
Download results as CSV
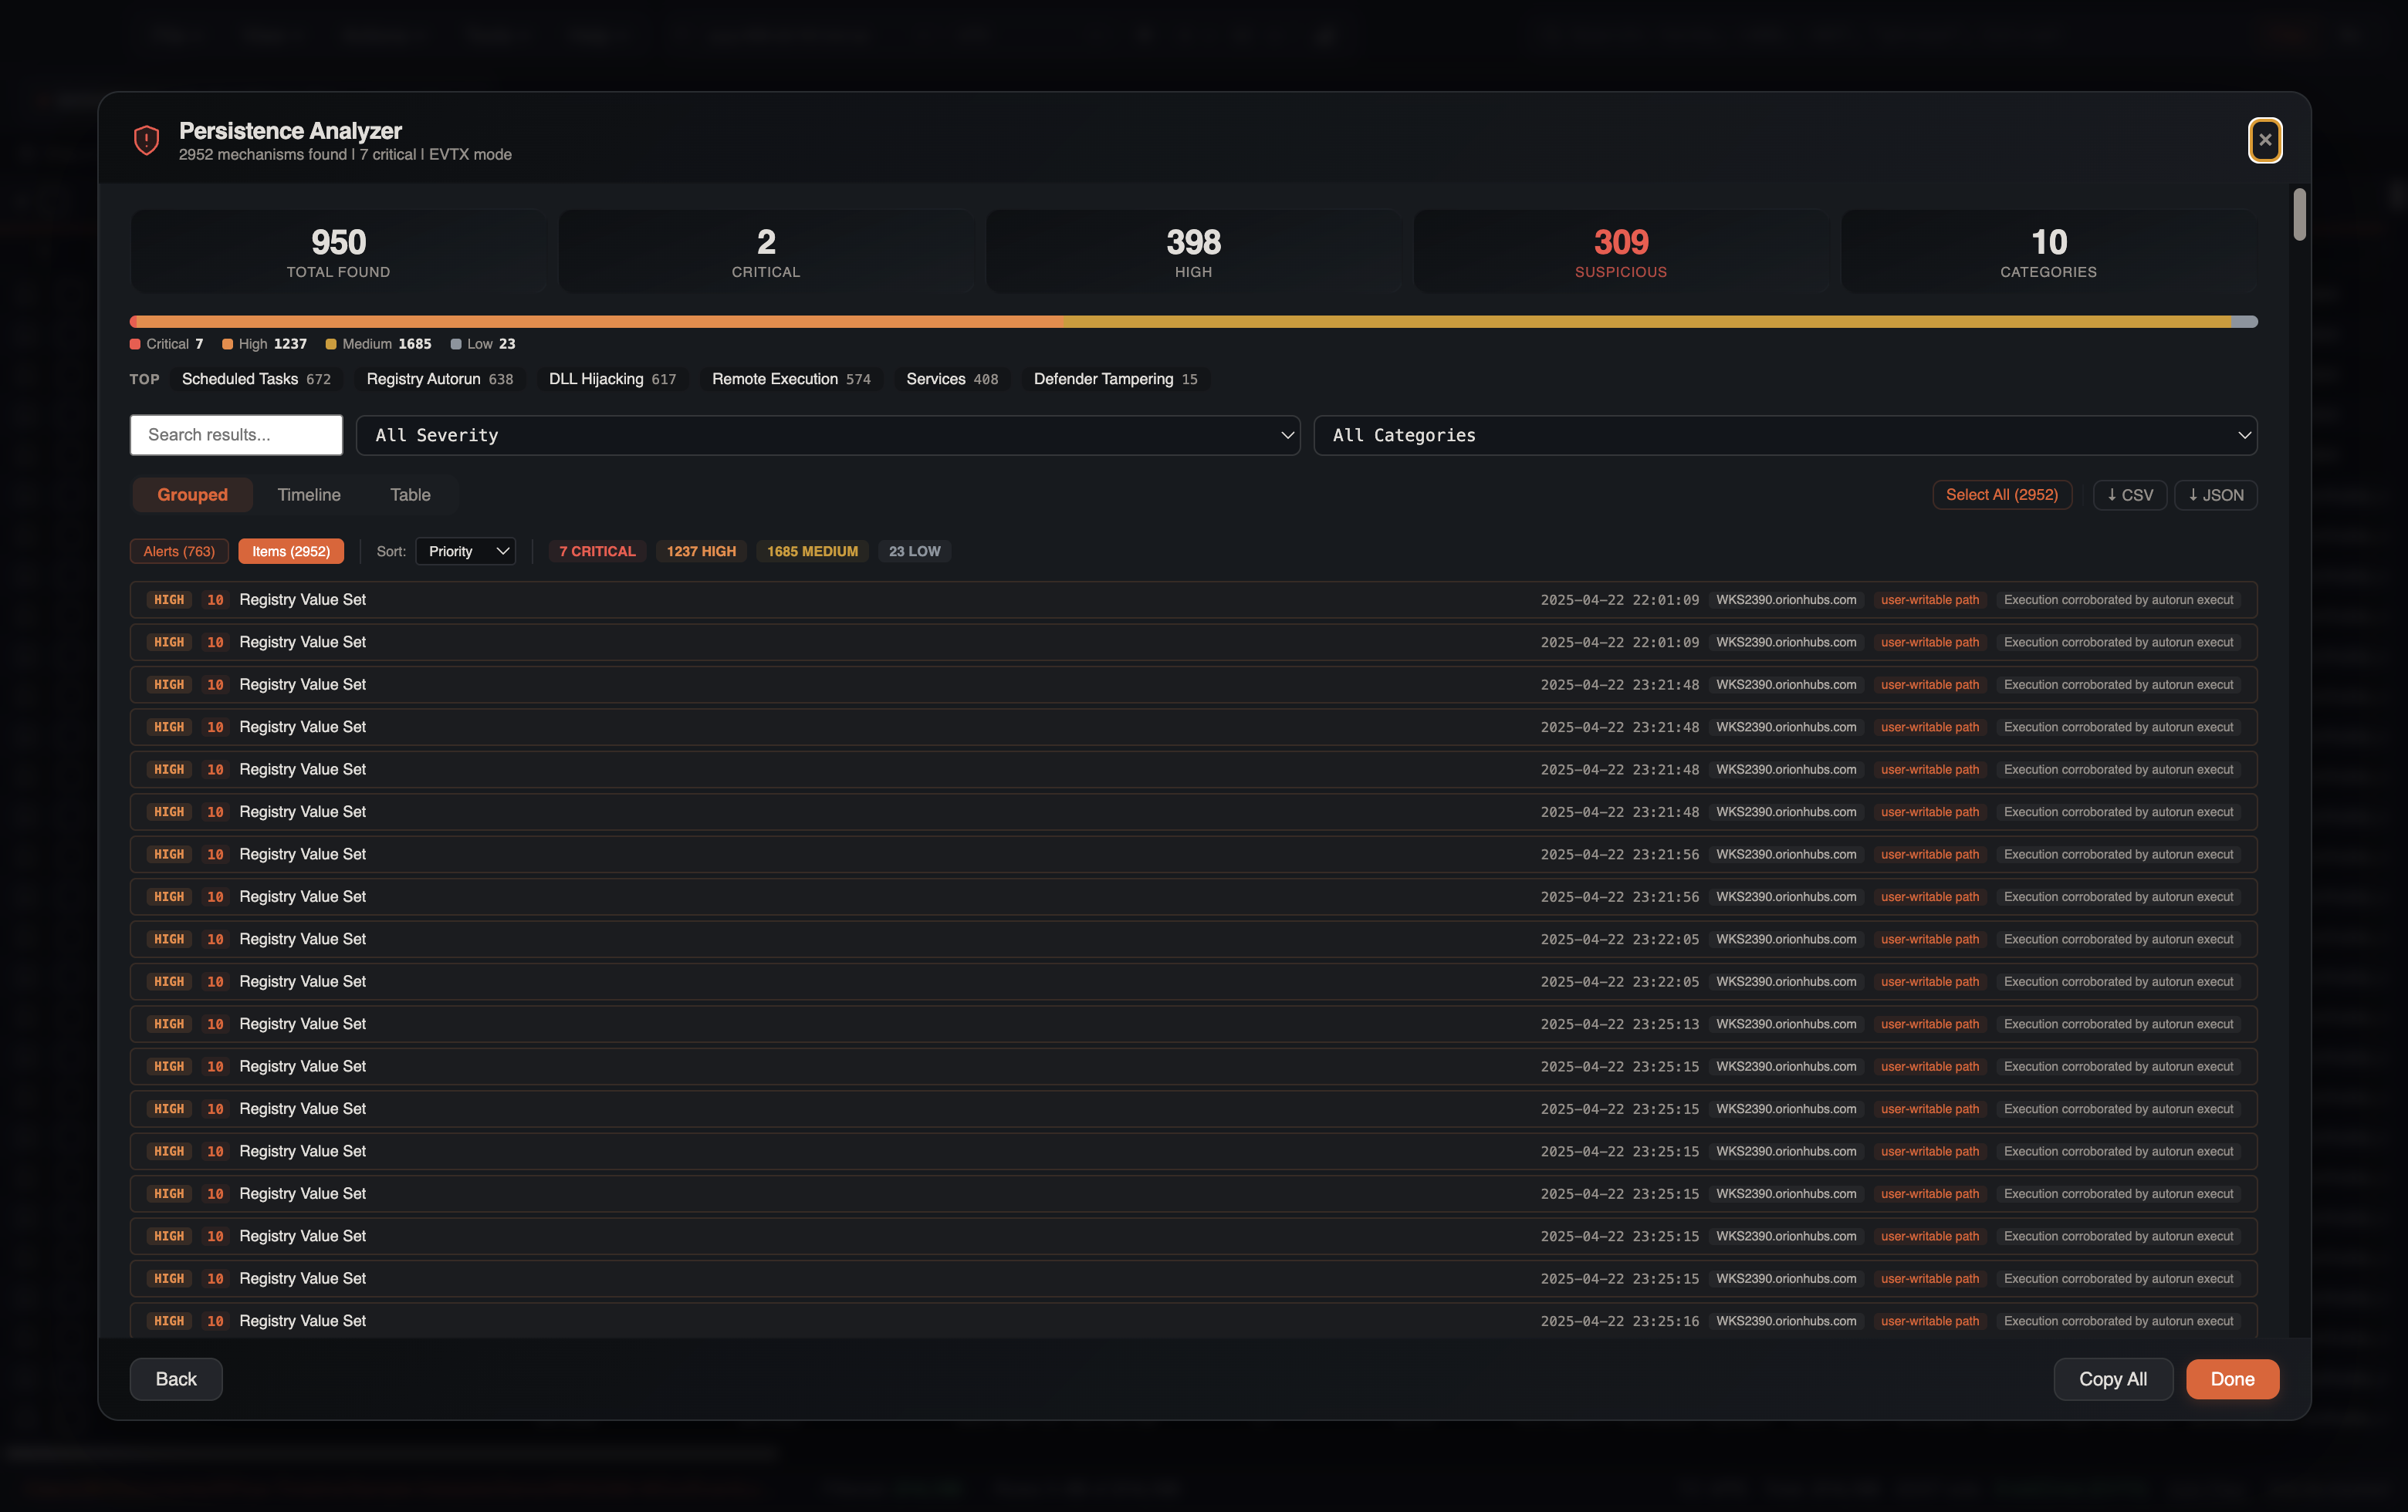(2130, 494)
